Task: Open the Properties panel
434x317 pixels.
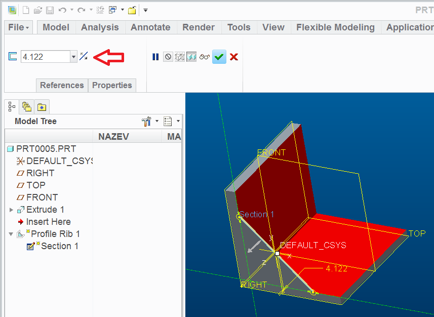Action: click(x=112, y=85)
